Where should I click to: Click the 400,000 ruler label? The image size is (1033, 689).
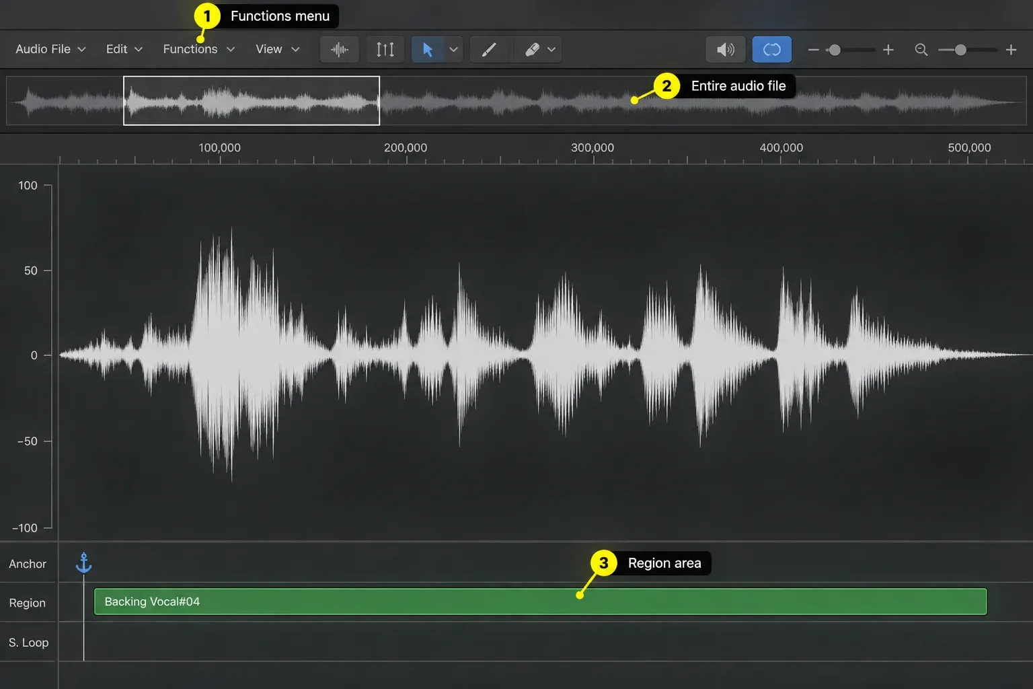tap(781, 147)
